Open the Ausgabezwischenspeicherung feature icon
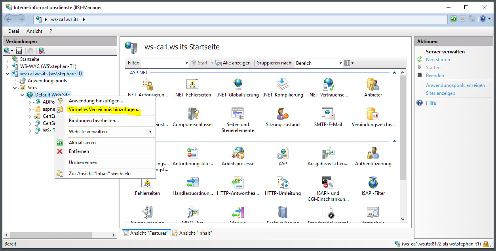496x251 pixels. click(x=328, y=153)
